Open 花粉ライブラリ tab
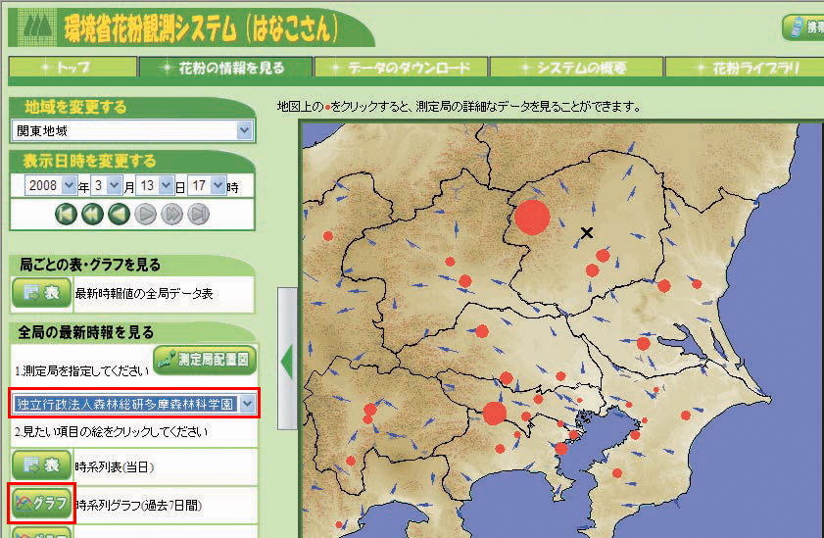The width and height of the screenshot is (824, 538). (x=746, y=68)
